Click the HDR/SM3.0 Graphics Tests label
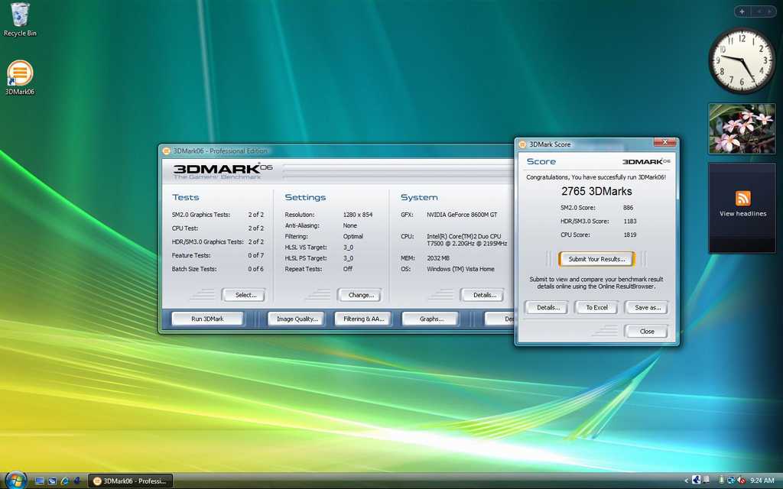This screenshot has height=489, width=783. [208, 241]
